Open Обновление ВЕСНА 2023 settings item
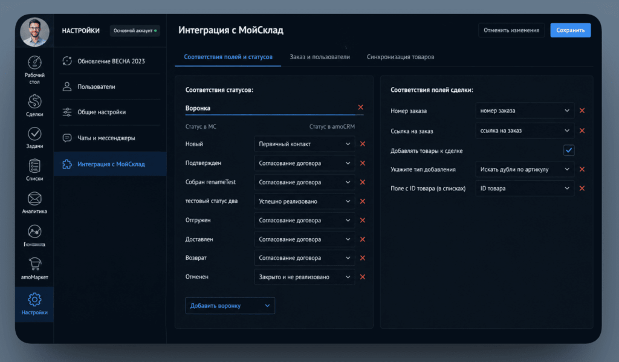Viewport: 619px width, 362px height. (x=110, y=61)
